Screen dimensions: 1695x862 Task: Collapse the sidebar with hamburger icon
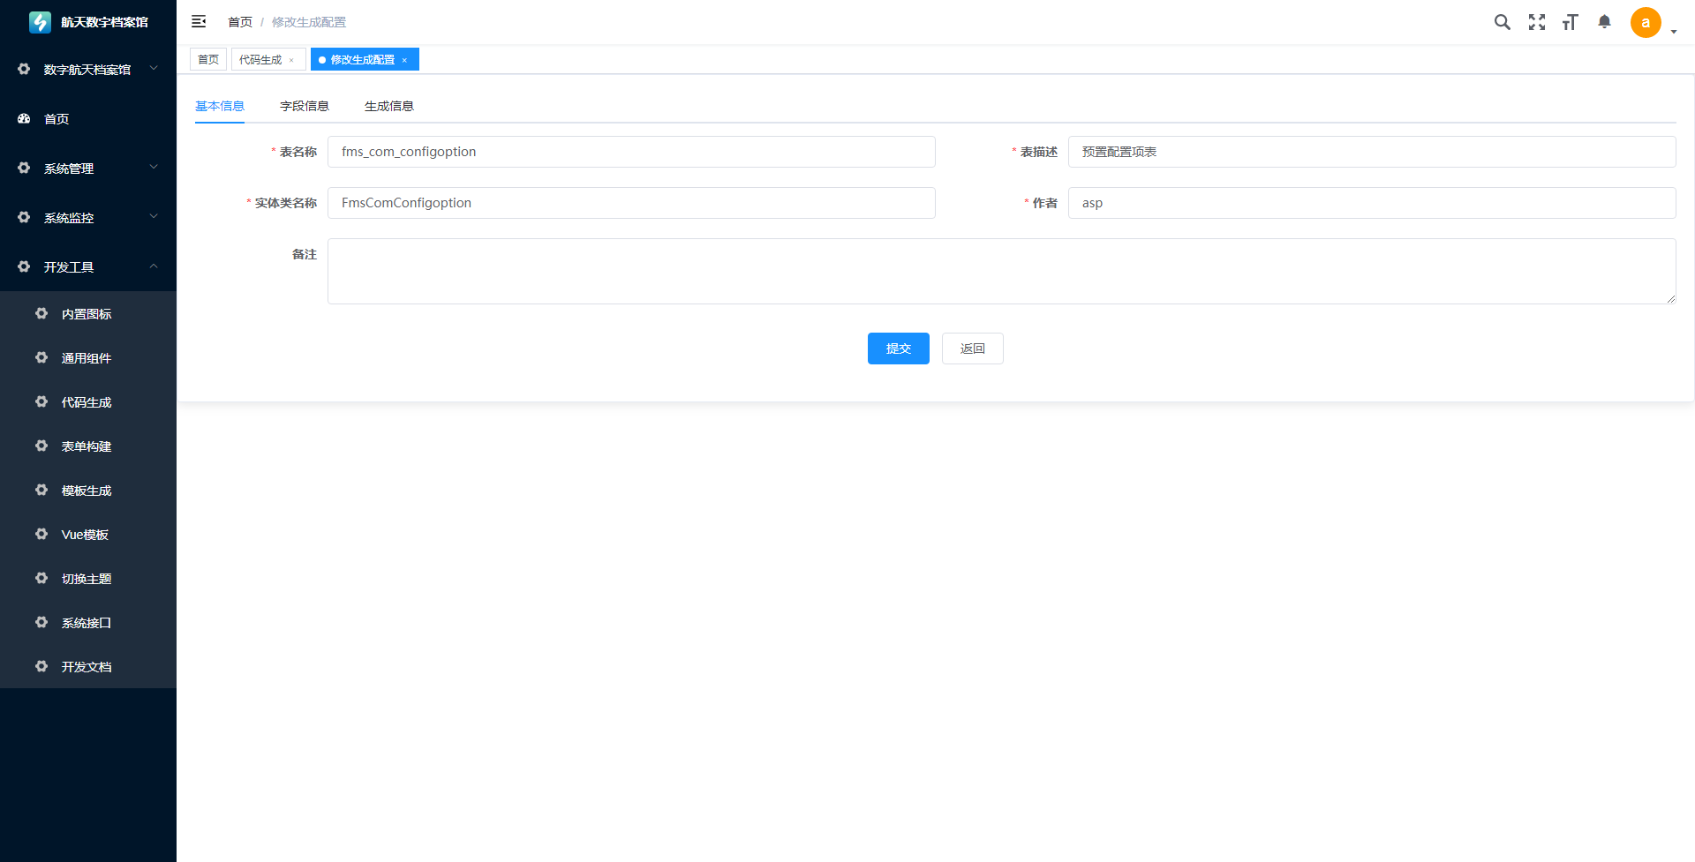pos(199,22)
